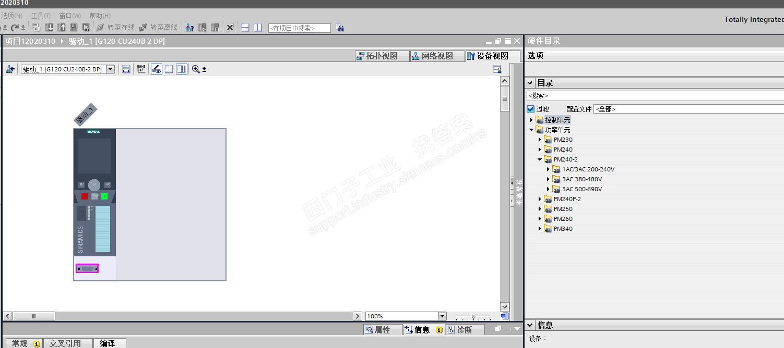Select the PM260 tree item
This screenshot has width=784, height=348.
coord(563,219)
